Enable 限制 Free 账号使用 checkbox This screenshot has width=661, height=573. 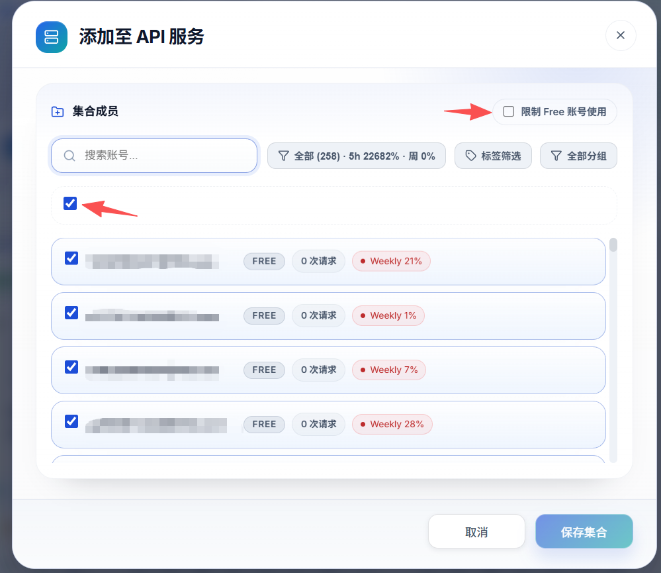pyautogui.click(x=509, y=111)
